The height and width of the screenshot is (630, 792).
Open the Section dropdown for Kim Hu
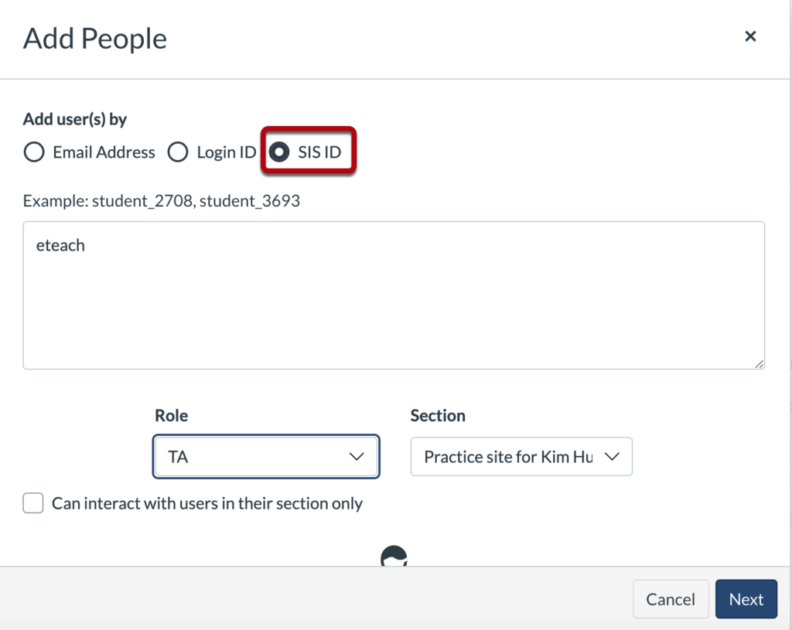pos(521,457)
